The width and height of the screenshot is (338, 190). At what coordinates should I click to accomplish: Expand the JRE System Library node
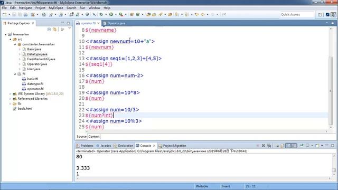tap(10, 94)
